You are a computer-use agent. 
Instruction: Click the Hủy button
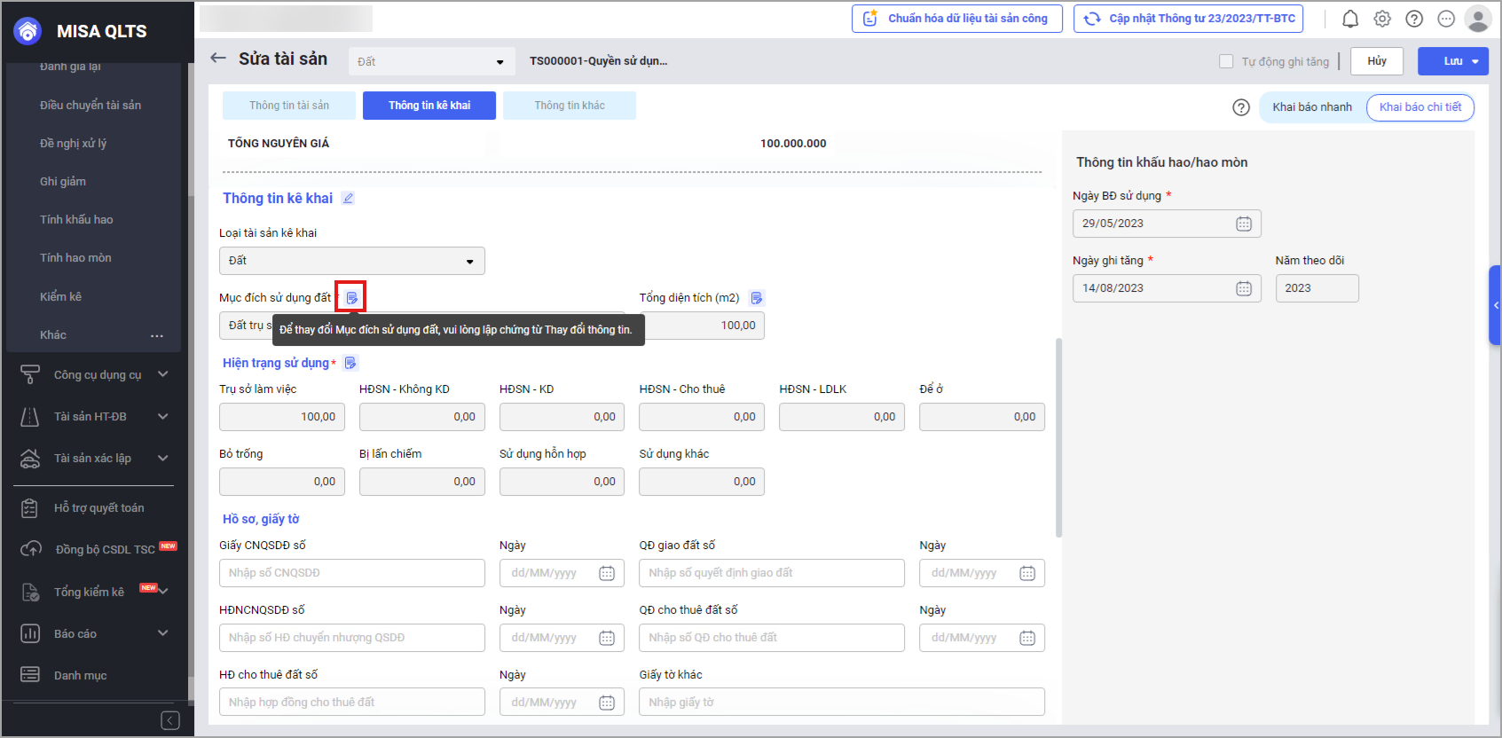tap(1376, 61)
